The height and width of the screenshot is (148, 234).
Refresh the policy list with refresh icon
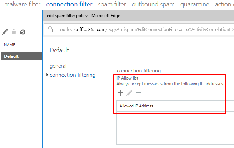23,32
